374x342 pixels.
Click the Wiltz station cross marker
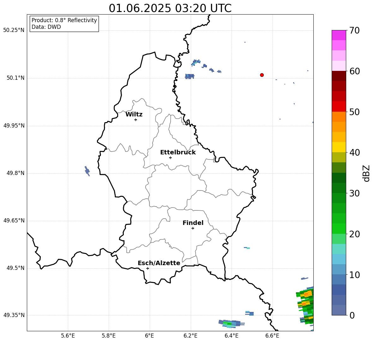coord(136,120)
